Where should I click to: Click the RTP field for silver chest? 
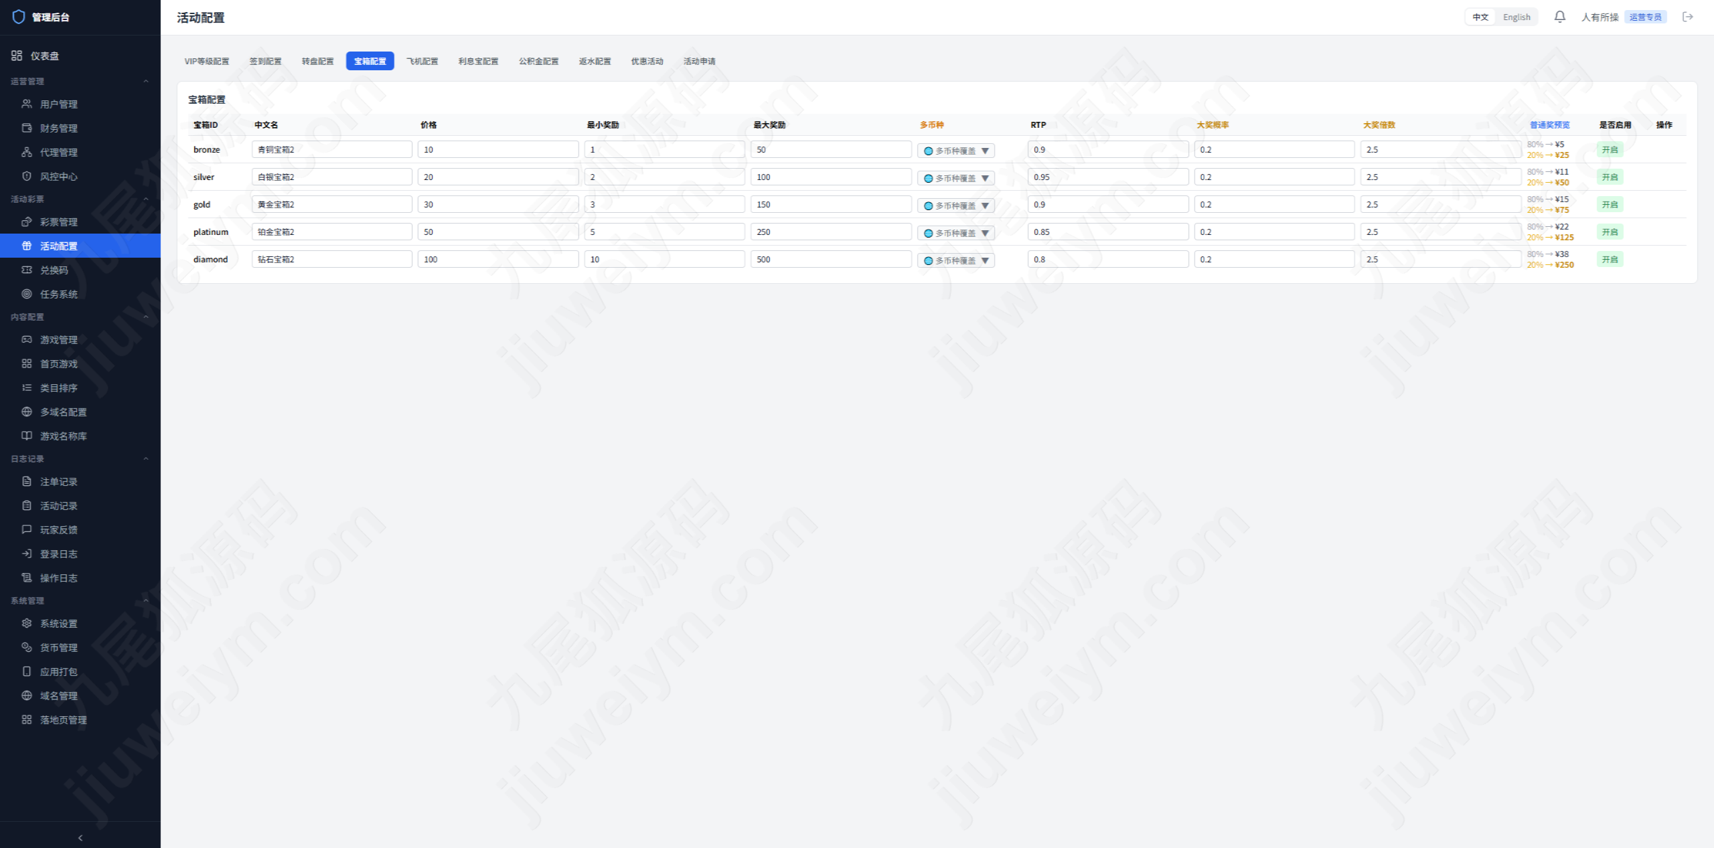[x=1107, y=177]
